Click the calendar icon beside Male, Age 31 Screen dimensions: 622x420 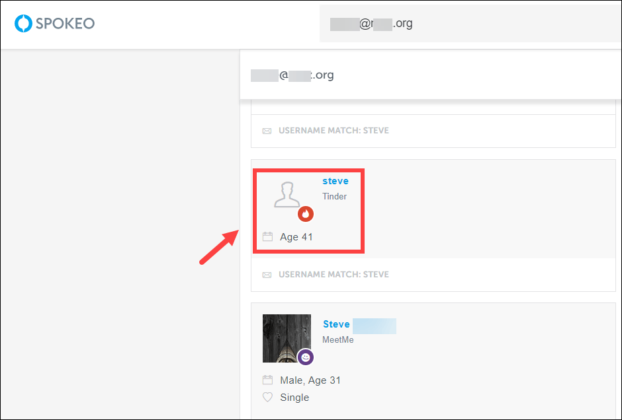tap(268, 380)
